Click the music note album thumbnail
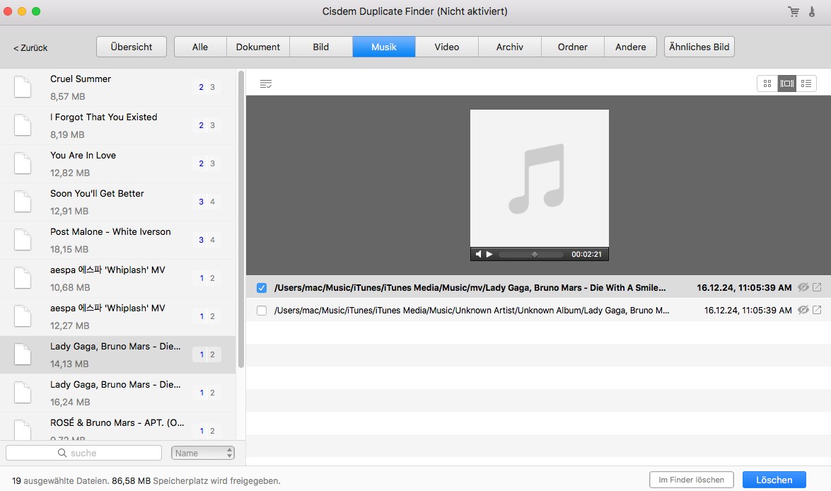Viewport: 831px width, 491px height. 540,178
